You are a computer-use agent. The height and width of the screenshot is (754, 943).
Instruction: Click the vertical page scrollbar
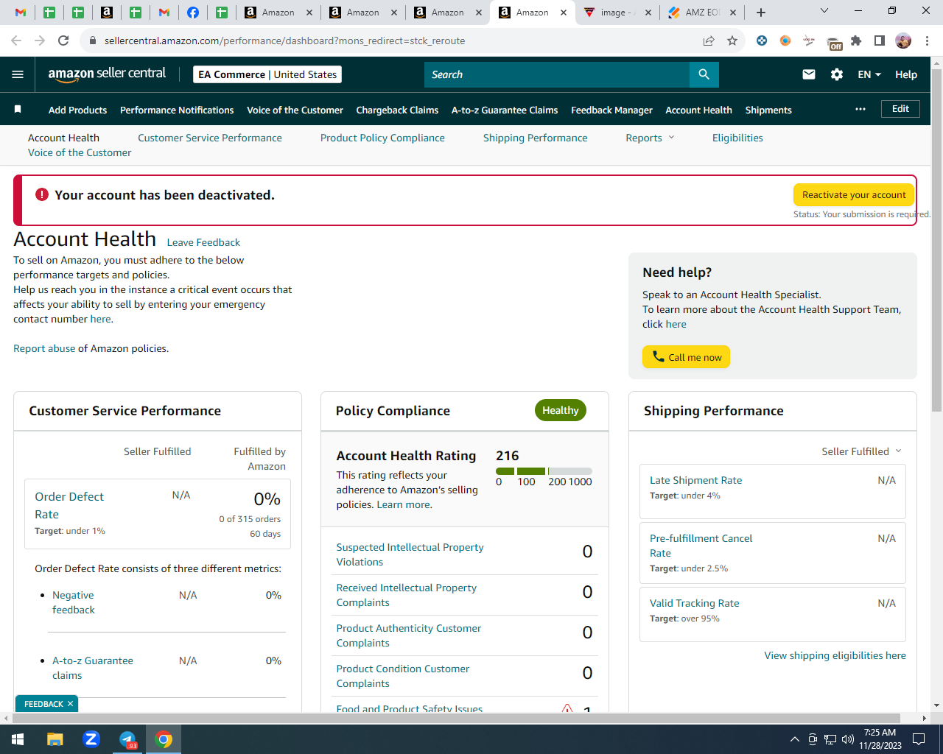click(x=936, y=240)
